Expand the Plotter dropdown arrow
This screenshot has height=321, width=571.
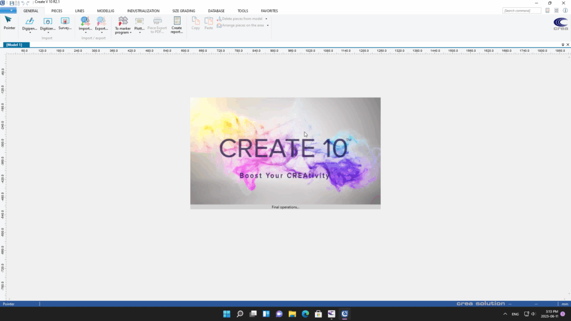[x=139, y=33]
